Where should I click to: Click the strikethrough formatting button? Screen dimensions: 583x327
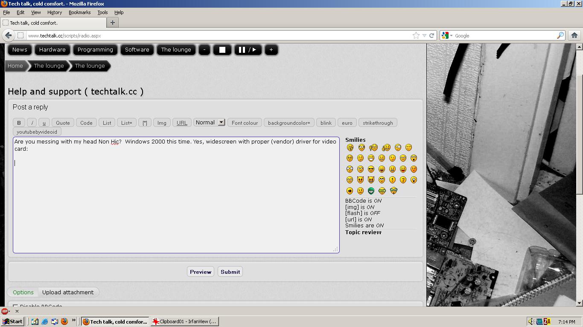[378, 123]
